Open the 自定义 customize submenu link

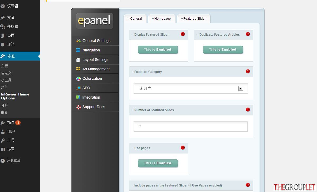click(x=6, y=73)
